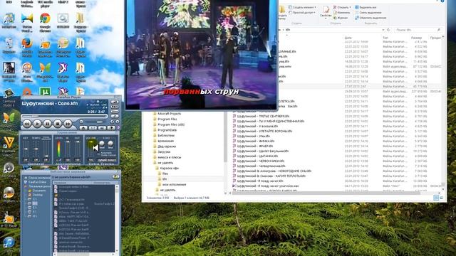The height and width of the screenshot is (256, 456).
Task: Expand the arrow under Свойства in ribbon
Action: [326, 18]
